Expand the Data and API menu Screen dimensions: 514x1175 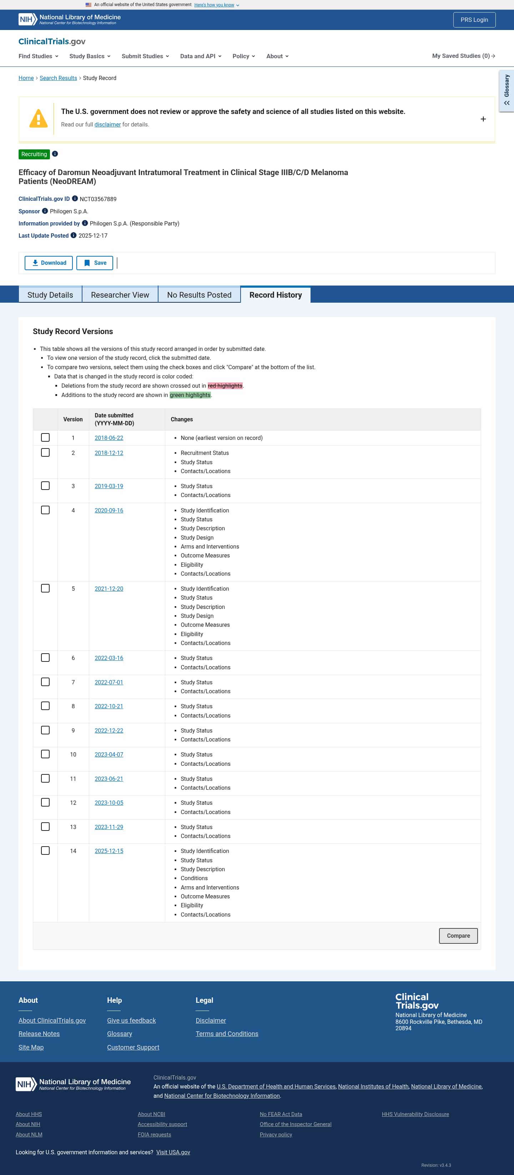[x=201, y=56]
